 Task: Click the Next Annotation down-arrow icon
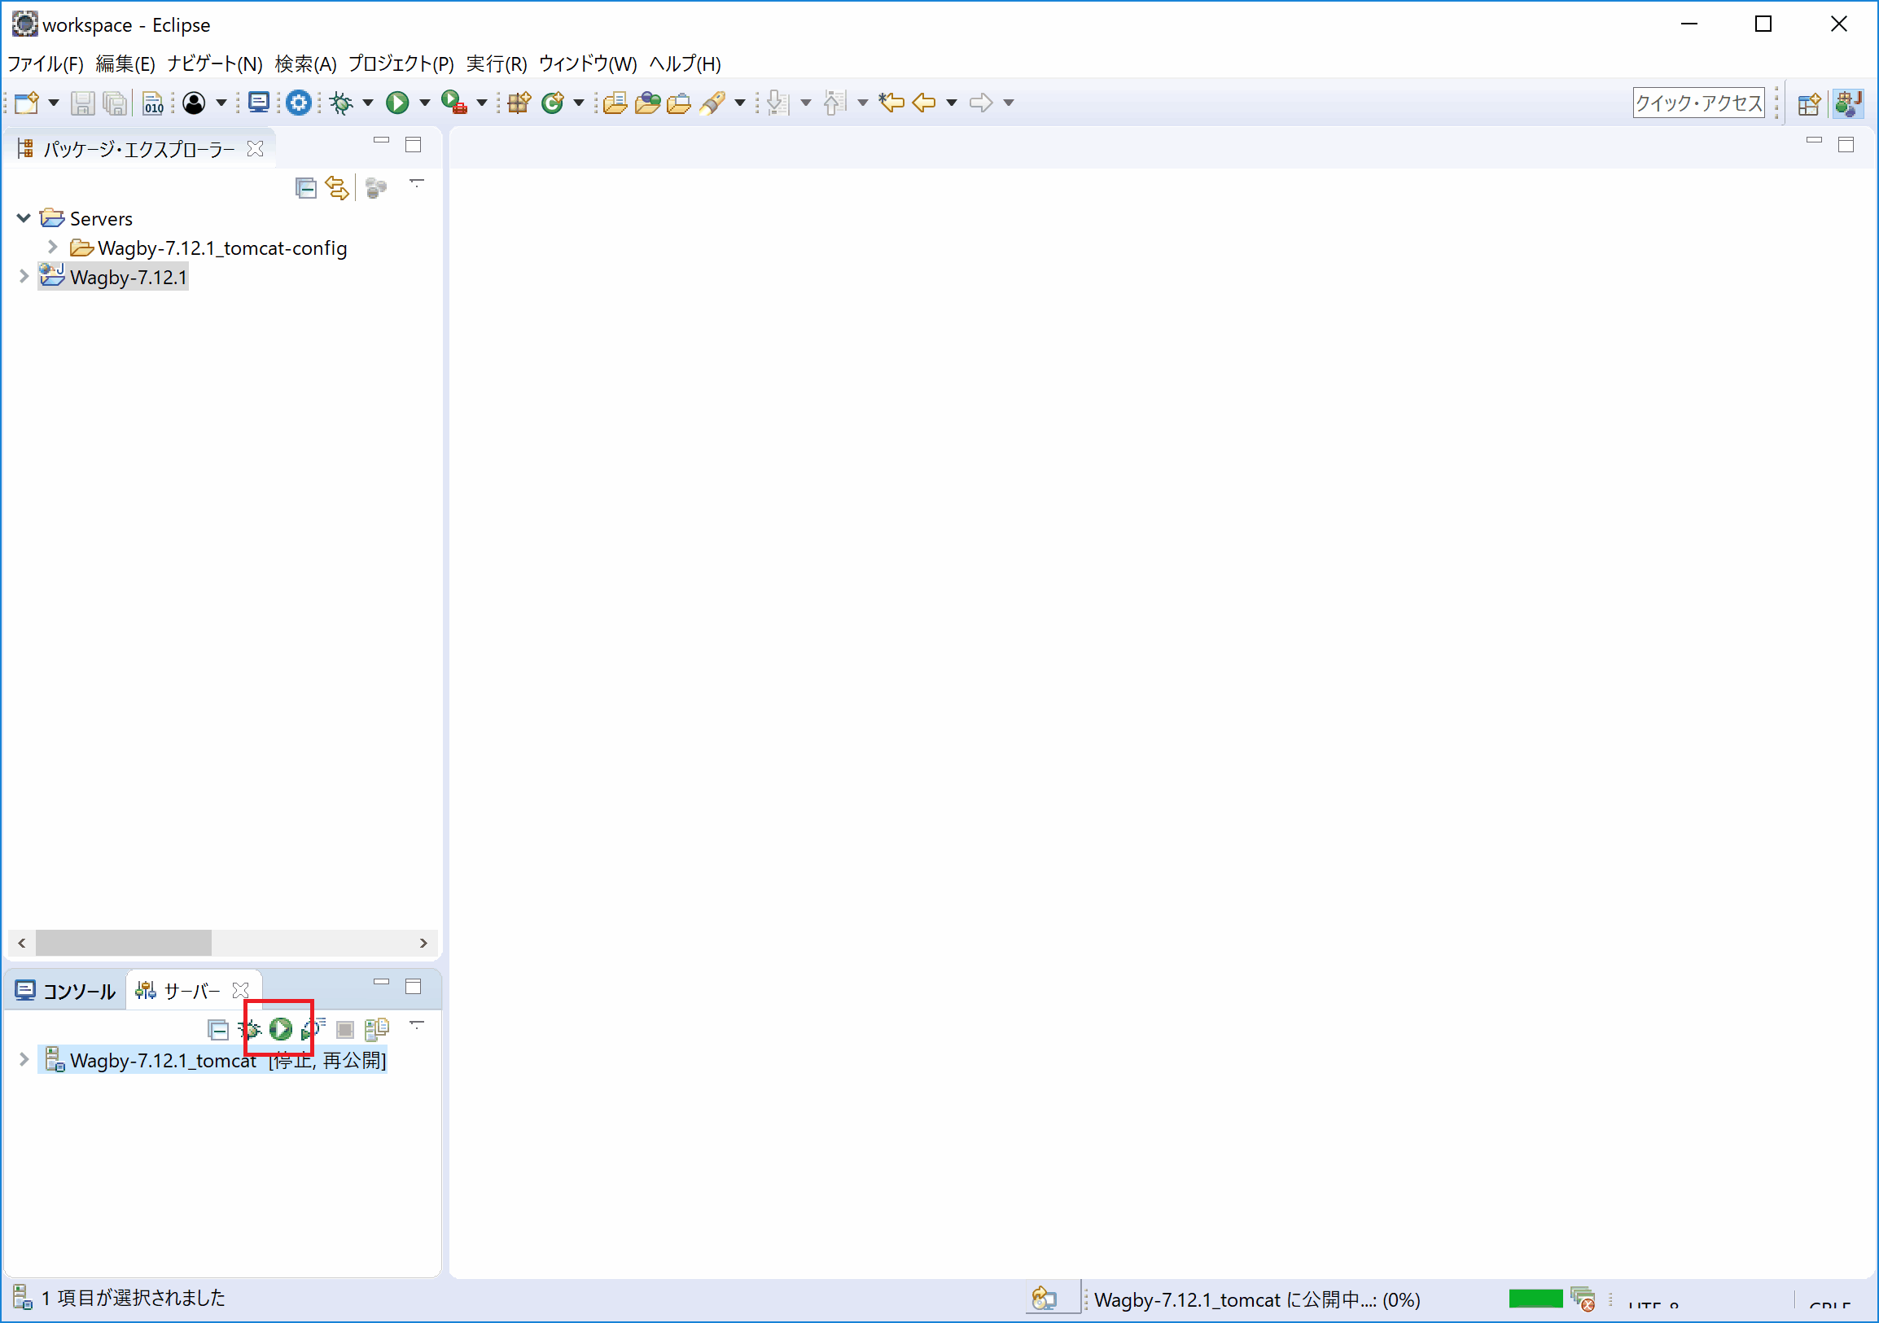pyautogui.click(x=778, y=103)
